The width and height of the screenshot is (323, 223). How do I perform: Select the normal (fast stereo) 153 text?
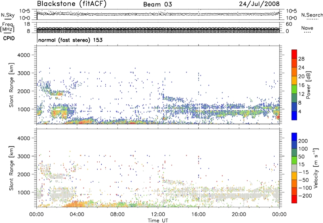[x=70, y=40]
